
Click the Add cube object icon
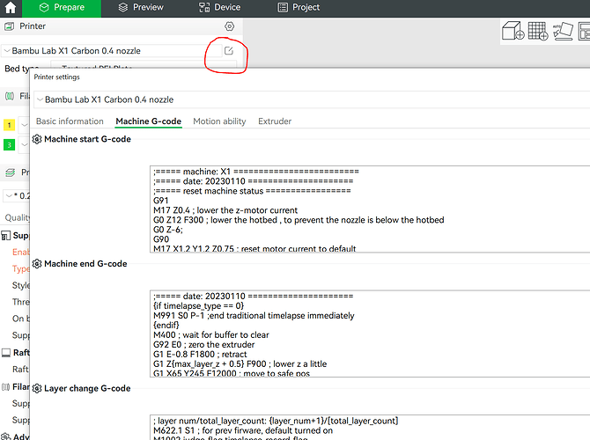(513, 31)
